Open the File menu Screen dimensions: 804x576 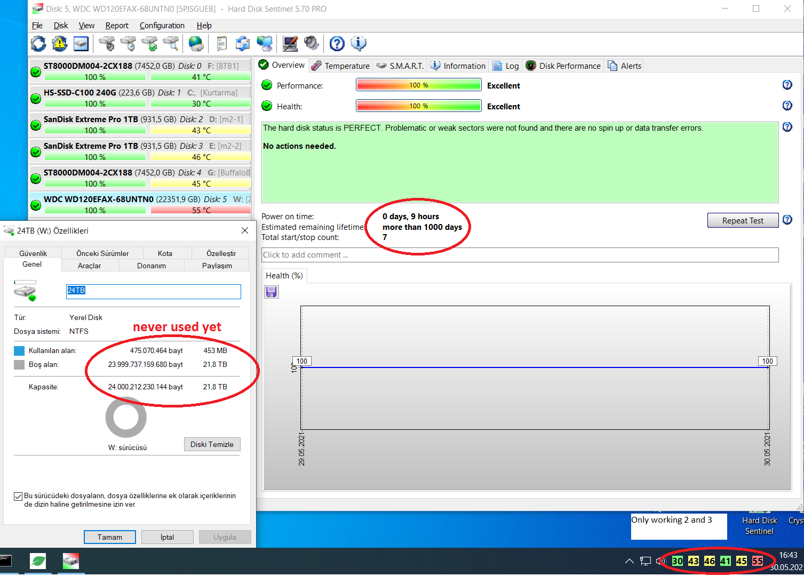coord(37,26)
